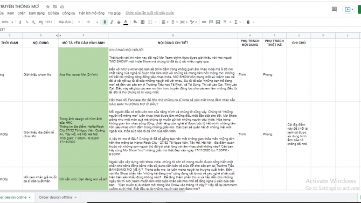Open the zoom 100% dropdown
This screenshot has width=361, height=203.
click(7, 22)
